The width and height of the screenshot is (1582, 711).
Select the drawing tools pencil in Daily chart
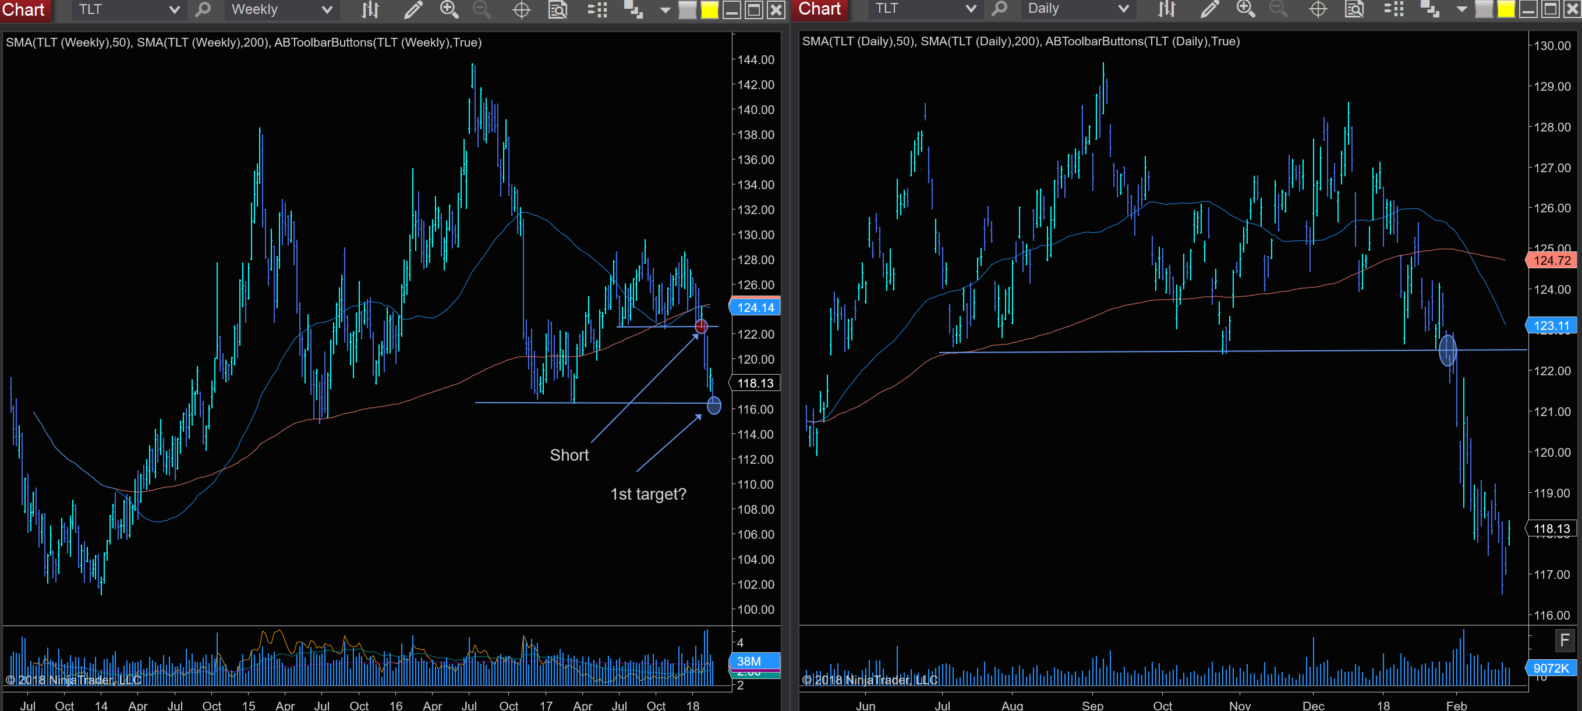pyautogui.click(x=1210, y=9)
